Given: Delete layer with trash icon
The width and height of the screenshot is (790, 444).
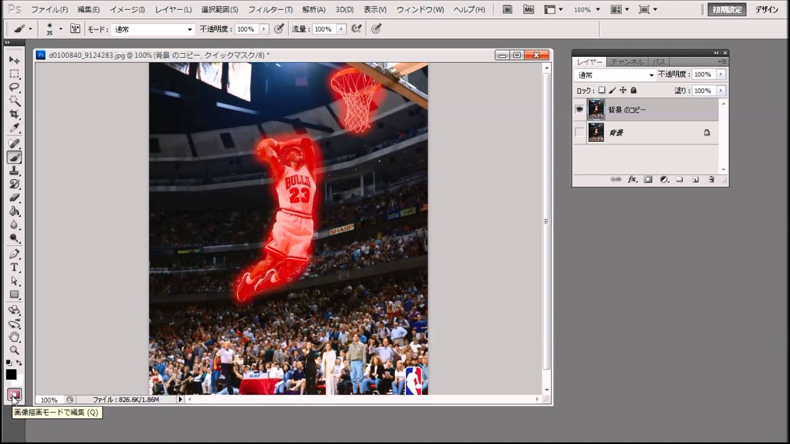Looking at the screenshot, I should (711, 179).
